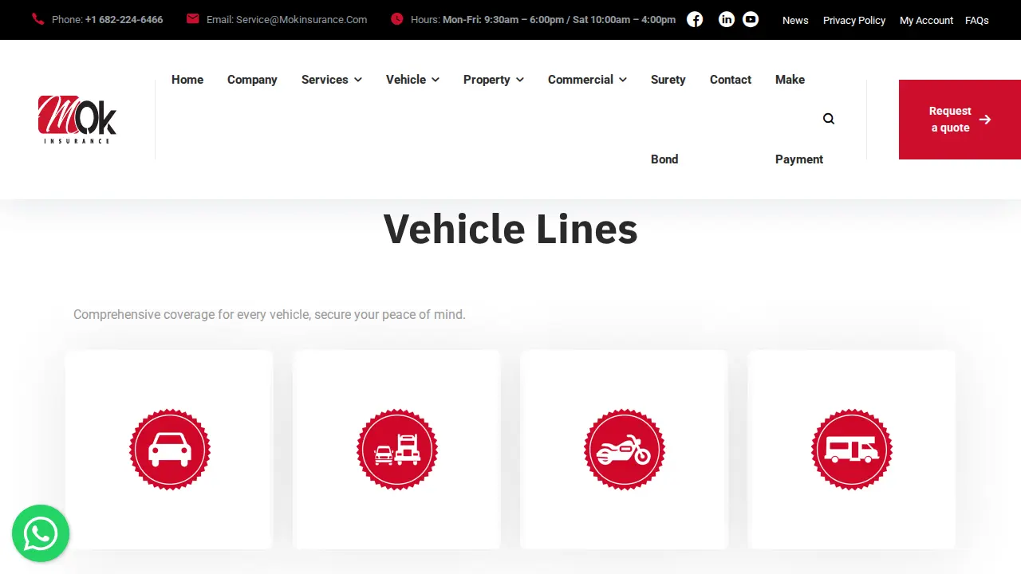Screen dimensions: 1021x574
Task: Click the red phone icon
Action: click(37, 18)
